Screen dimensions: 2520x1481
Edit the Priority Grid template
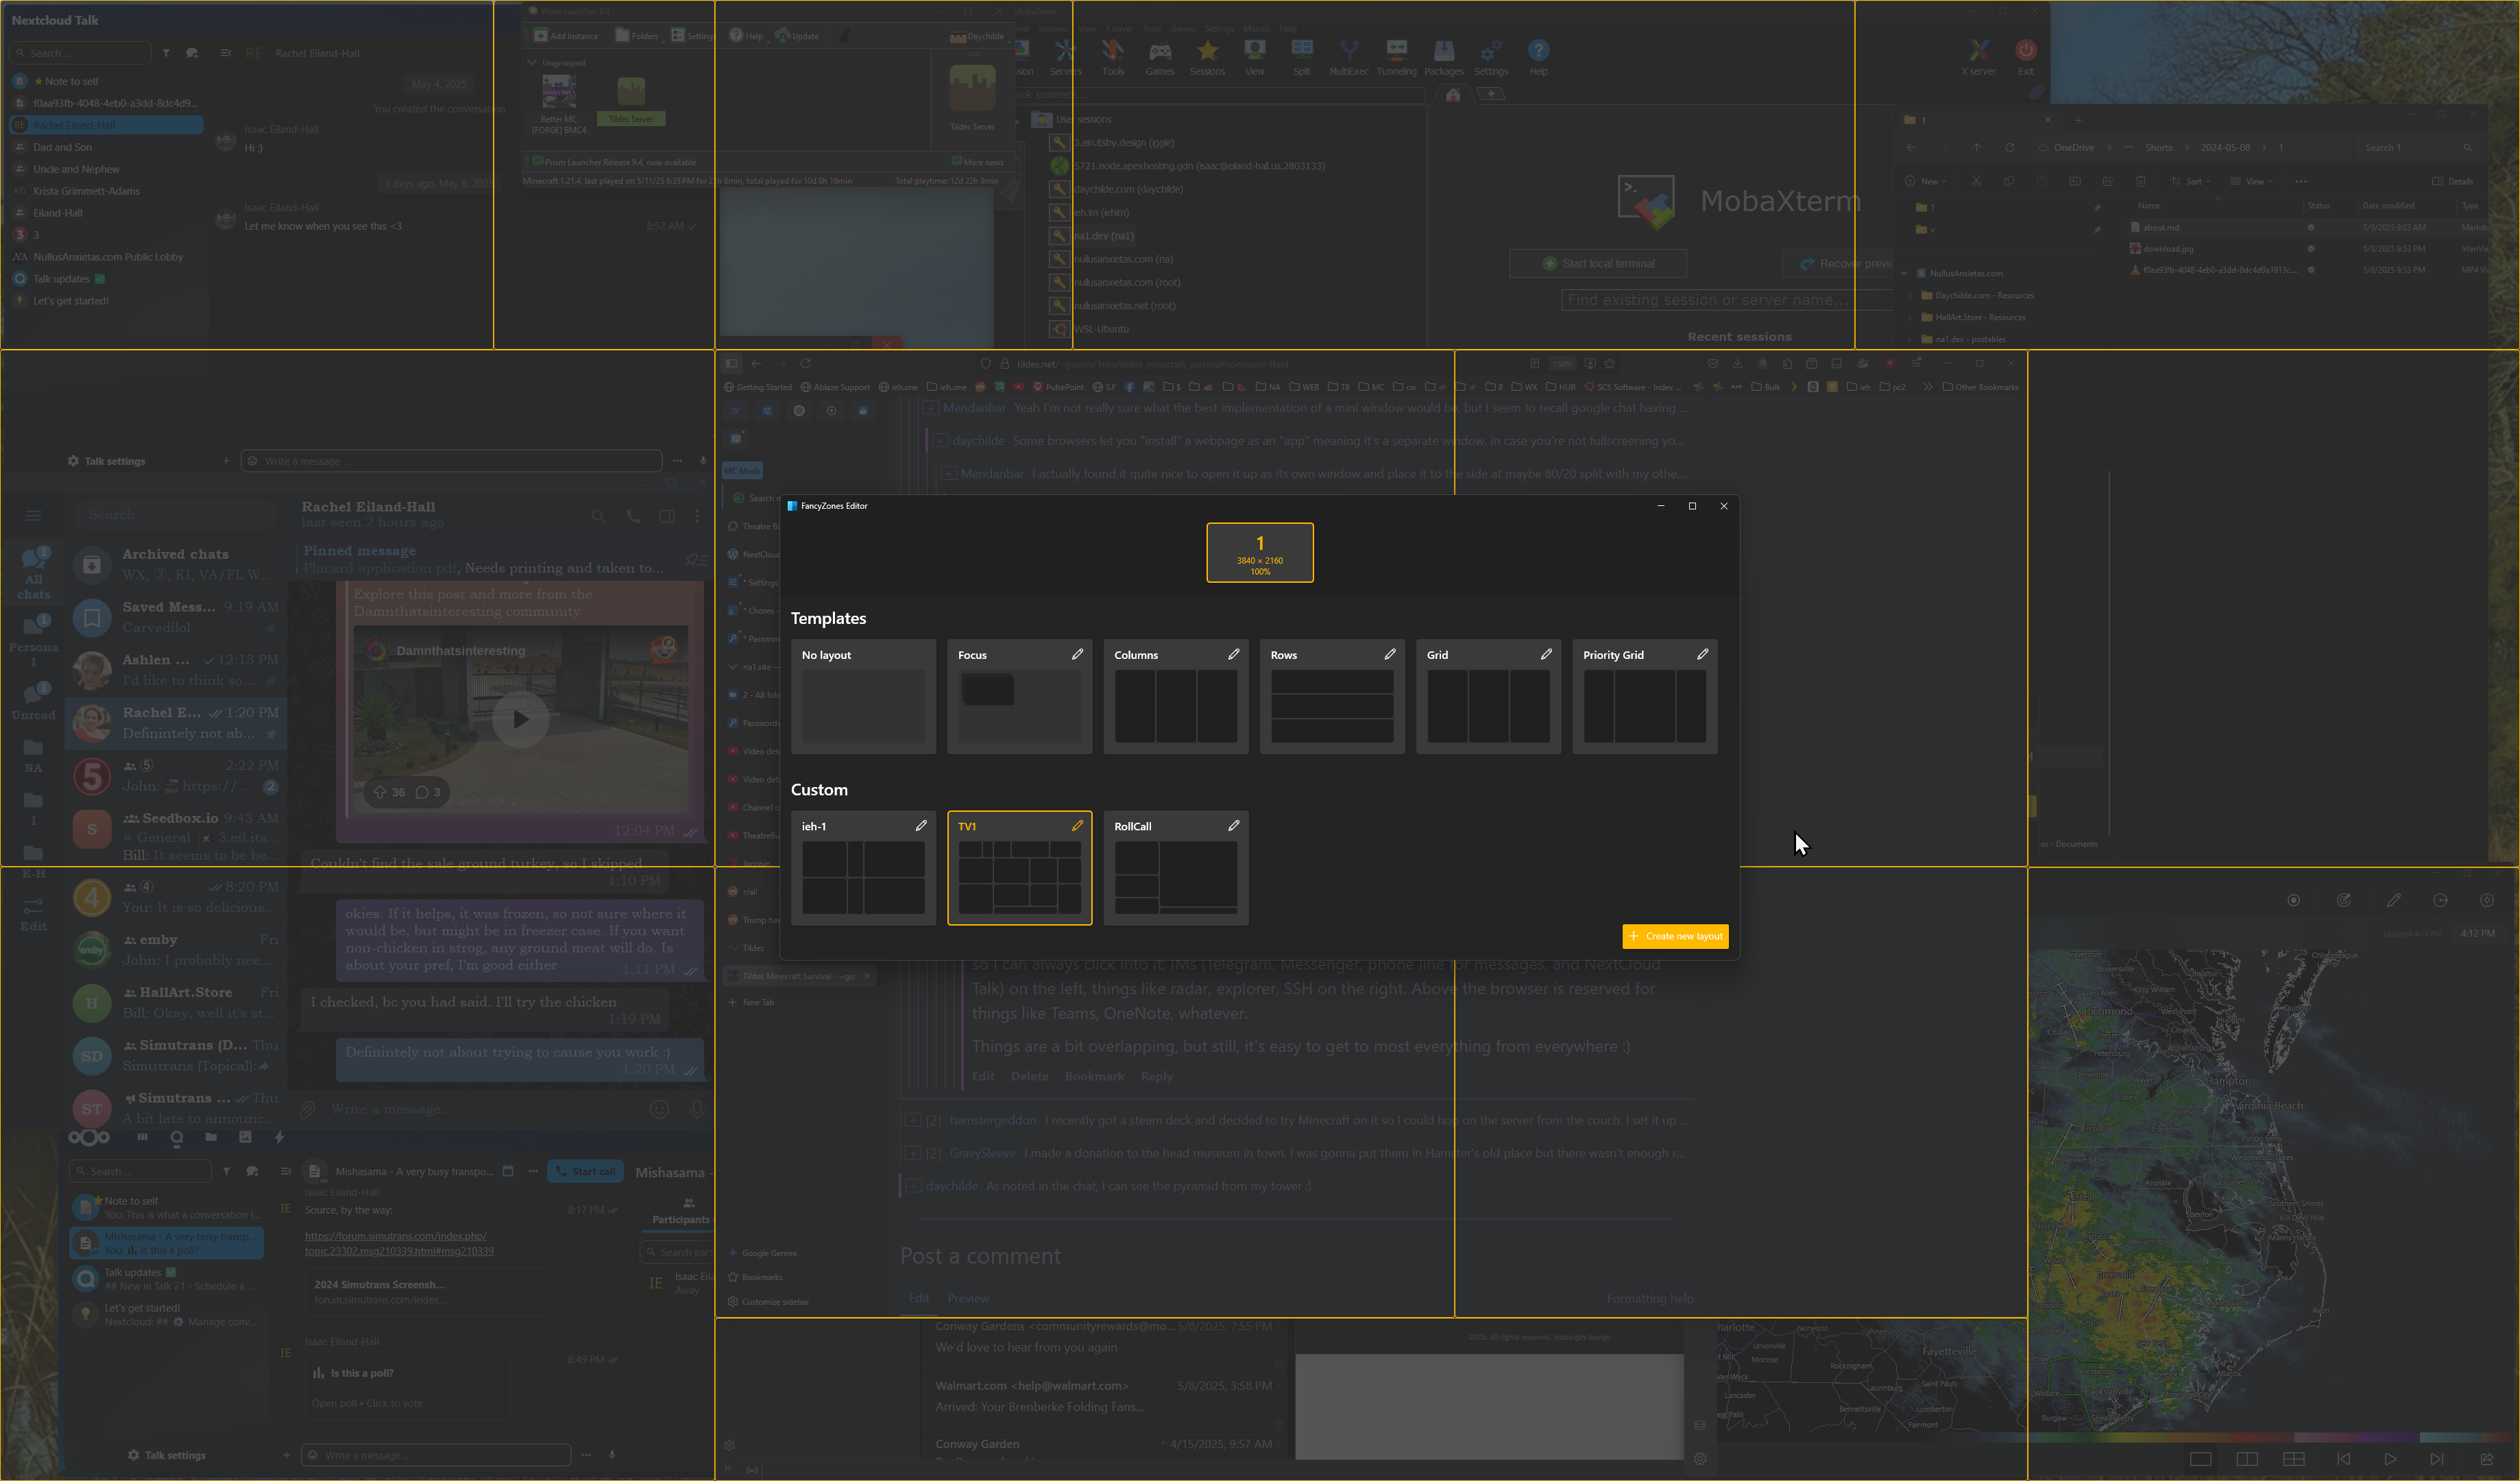pos(1702,654)
